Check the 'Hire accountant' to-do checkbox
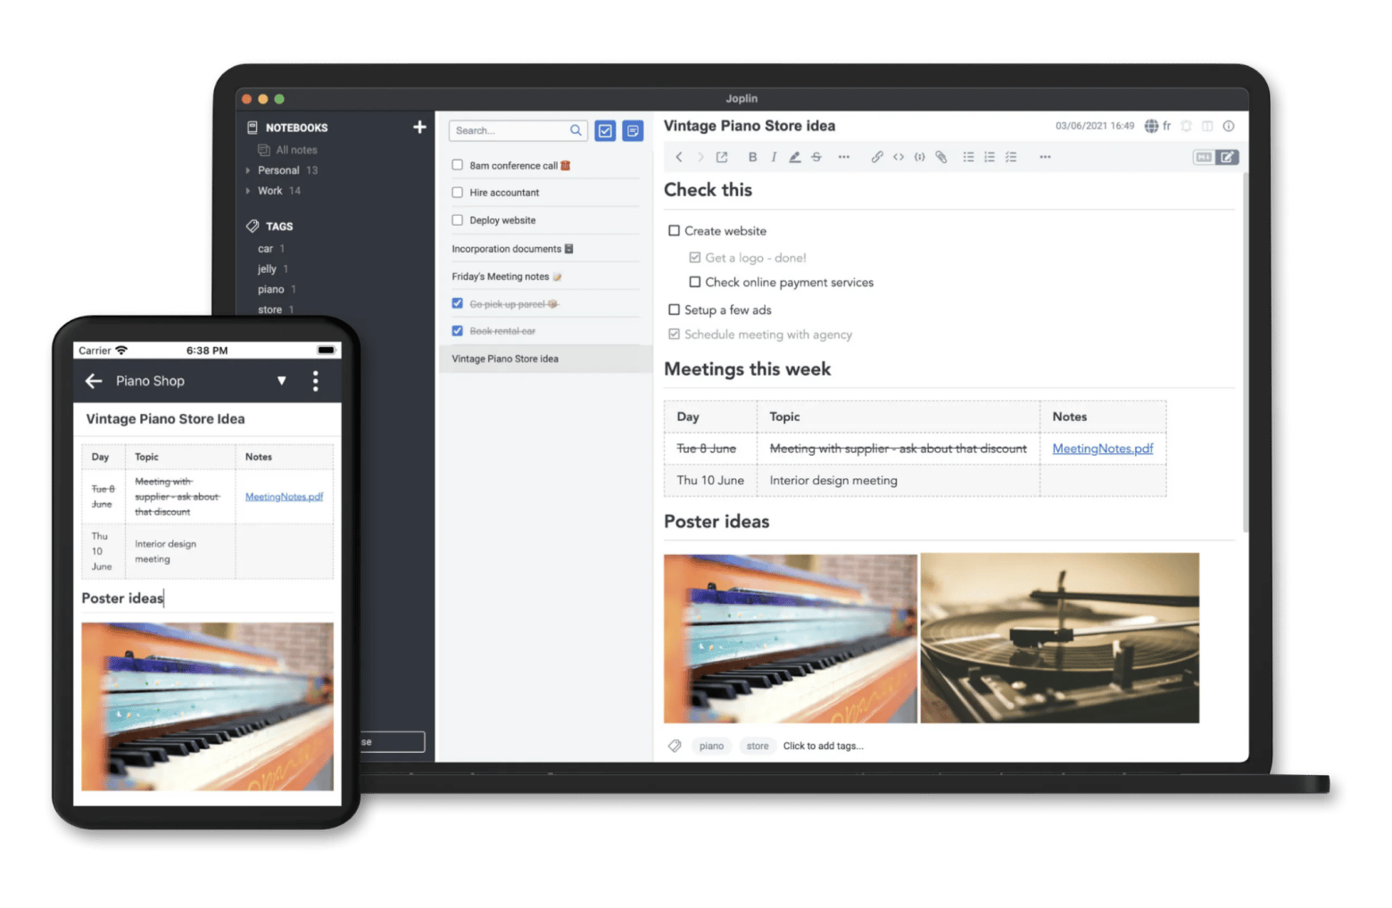The width and height of the screenshot is (1392, 908). (458, 193)
